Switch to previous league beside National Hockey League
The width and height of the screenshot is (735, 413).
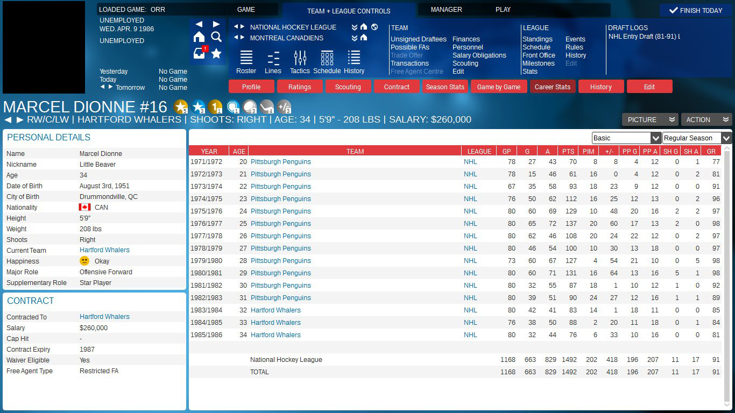pos(236,27)
